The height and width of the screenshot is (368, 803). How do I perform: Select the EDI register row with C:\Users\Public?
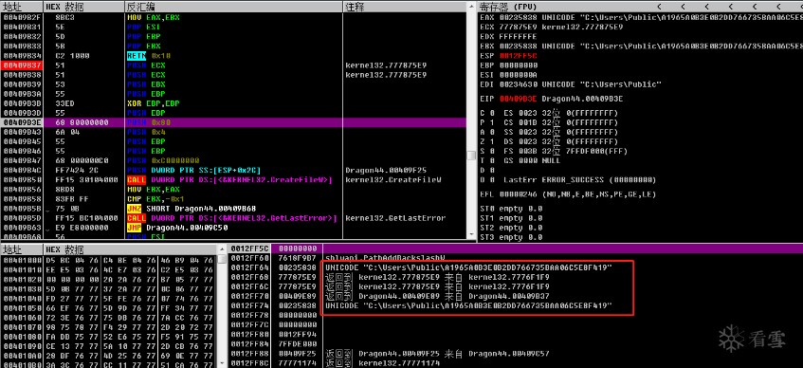click(571, 84)
